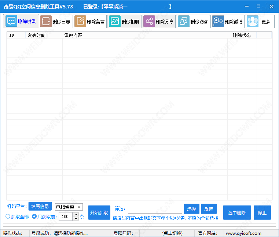Select the 获取全部 radio button

tap(8, 216)
